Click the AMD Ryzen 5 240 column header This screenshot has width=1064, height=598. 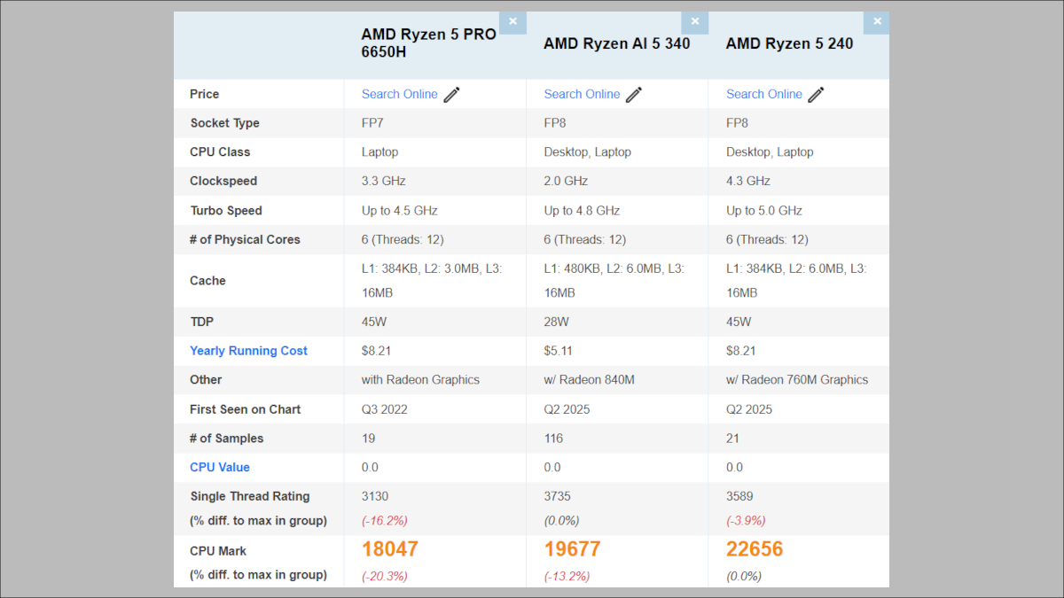[789, 43]
